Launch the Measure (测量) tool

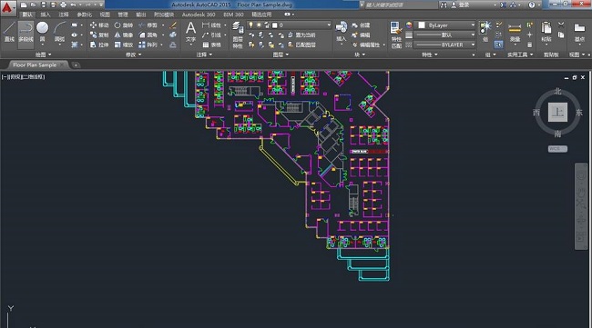coord(515,33)
